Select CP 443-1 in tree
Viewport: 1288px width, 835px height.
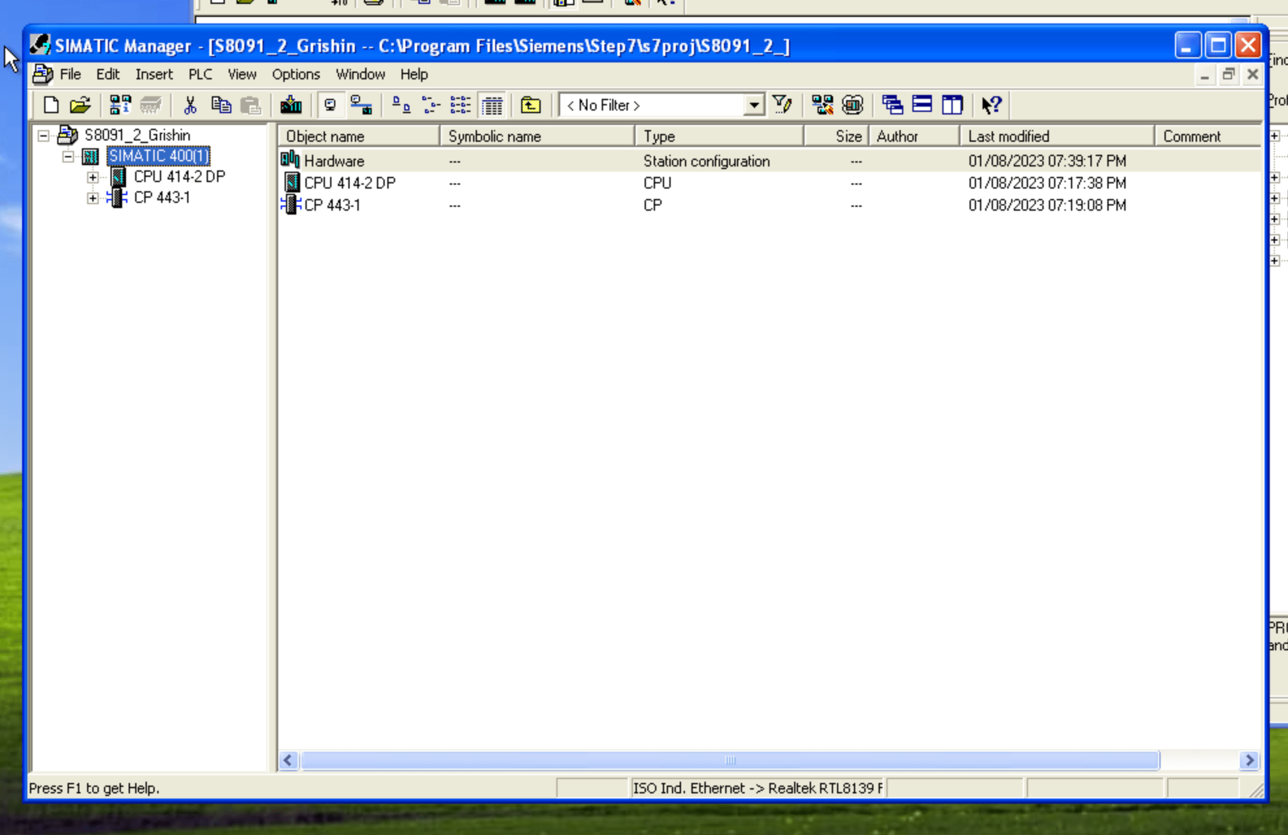(x=162, y=198)
